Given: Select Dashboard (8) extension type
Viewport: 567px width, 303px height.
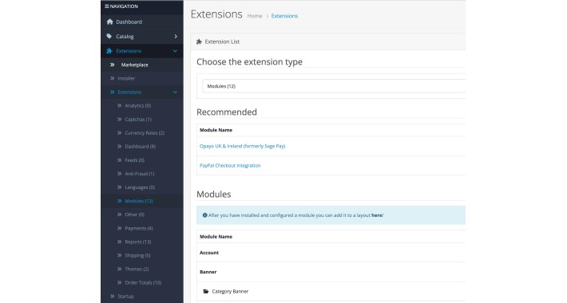Looking at the screenshot, I should tap(141, 146).
